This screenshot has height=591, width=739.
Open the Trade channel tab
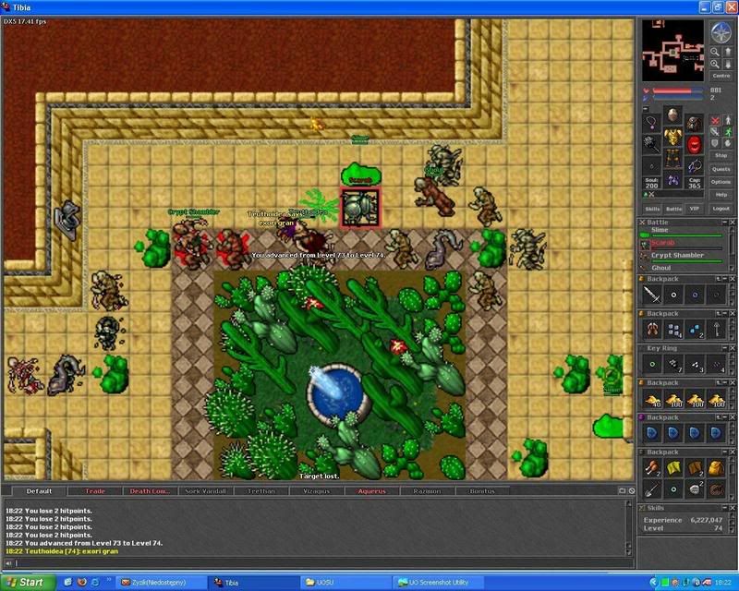[95, 491]
